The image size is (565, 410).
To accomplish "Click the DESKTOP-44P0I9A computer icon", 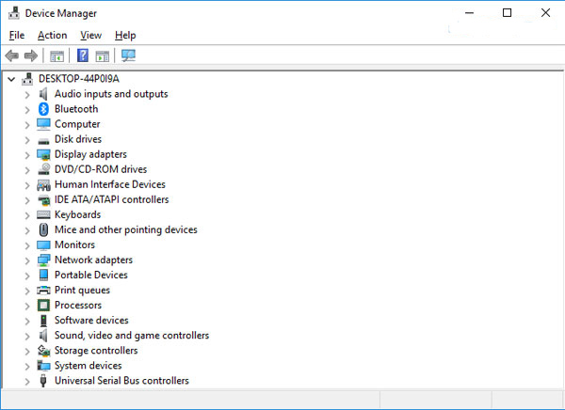I will pos(27,79).
